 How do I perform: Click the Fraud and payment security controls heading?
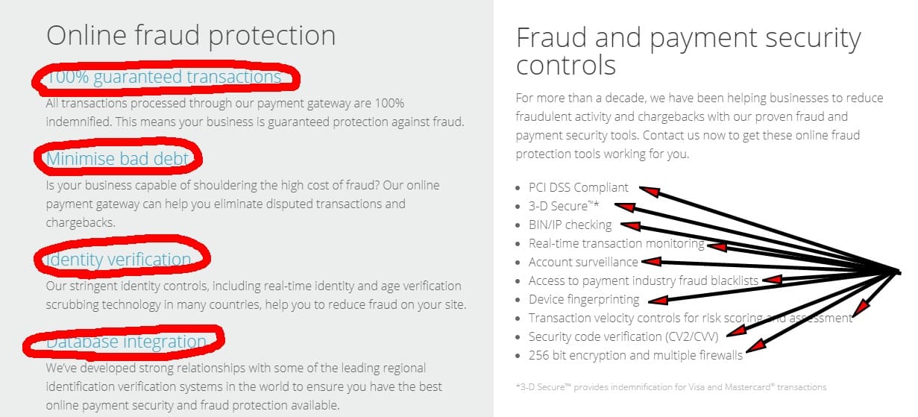[688, 51]
